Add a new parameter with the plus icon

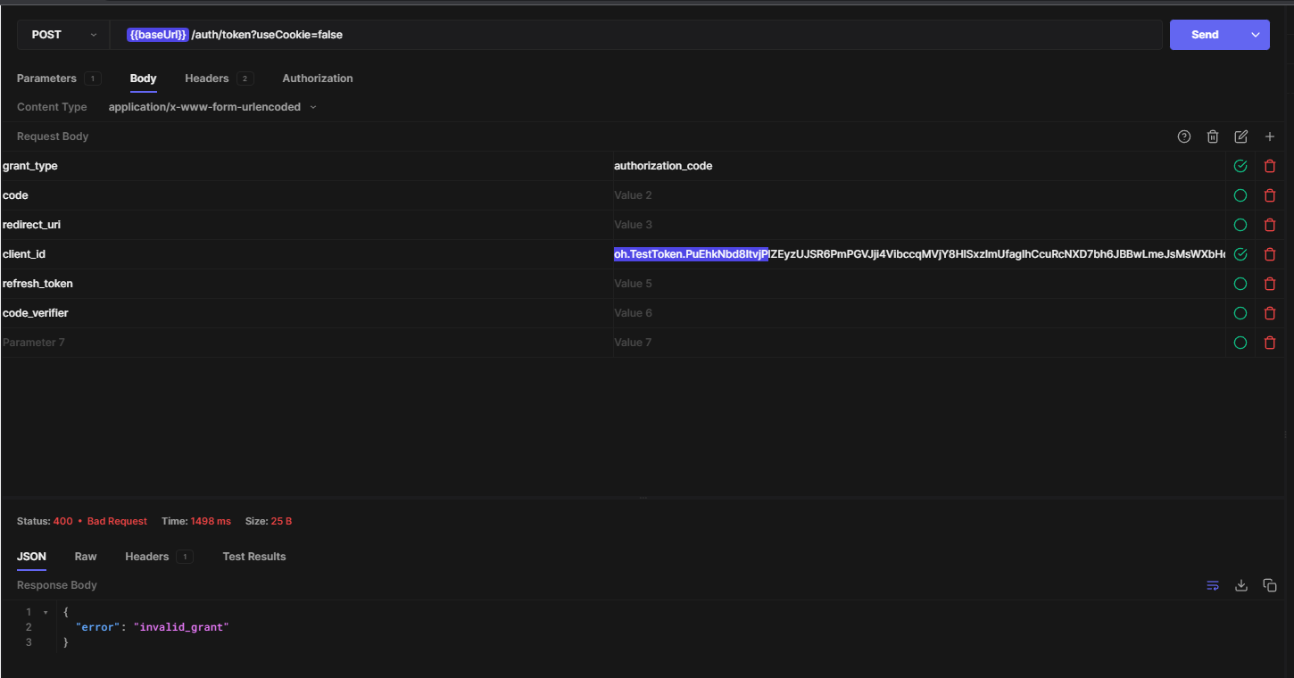pyautogui.click(x=1270, y=136)
